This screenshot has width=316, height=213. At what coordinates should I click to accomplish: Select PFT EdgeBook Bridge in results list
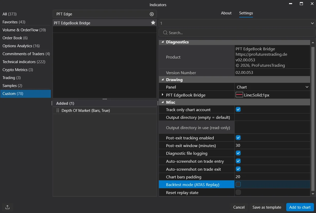pyautogui.click(x=104, y=23)
